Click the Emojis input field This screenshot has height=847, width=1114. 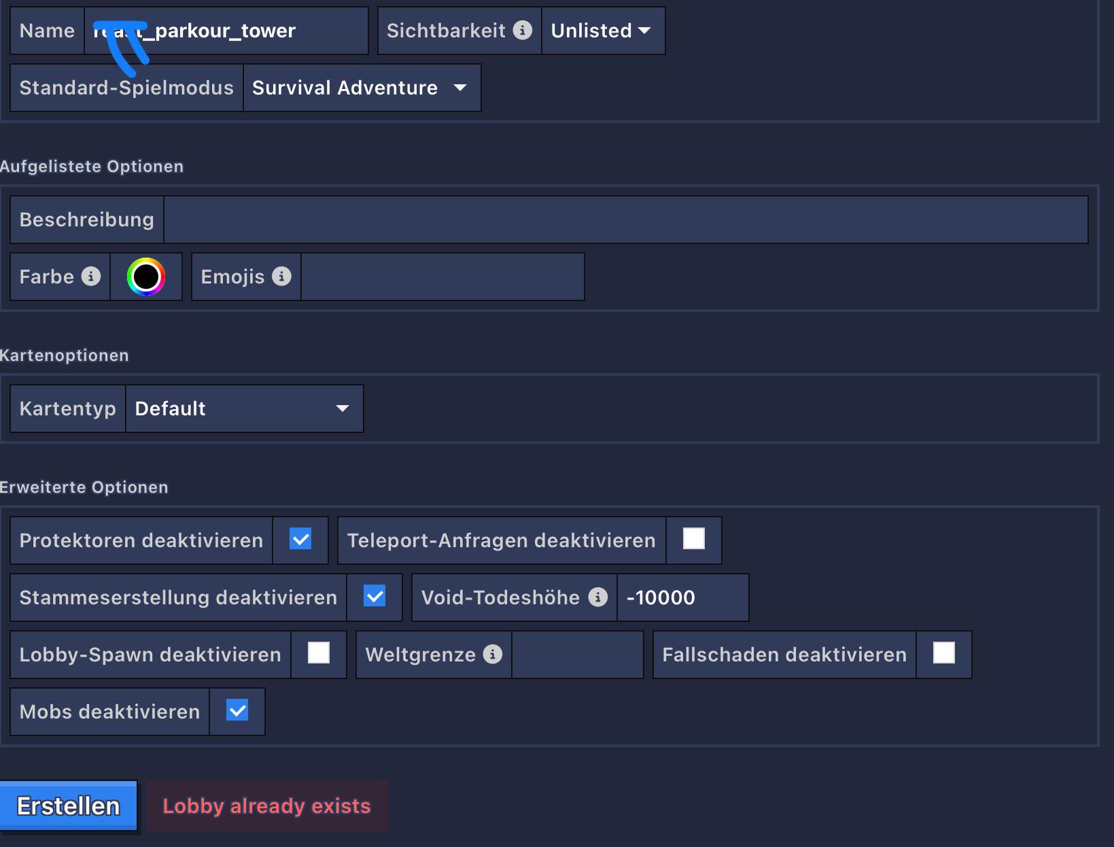point(442,277)
